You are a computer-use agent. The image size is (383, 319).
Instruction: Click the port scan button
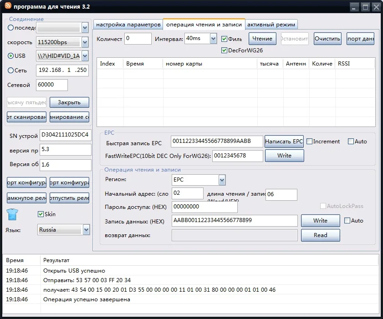[26, 117]
